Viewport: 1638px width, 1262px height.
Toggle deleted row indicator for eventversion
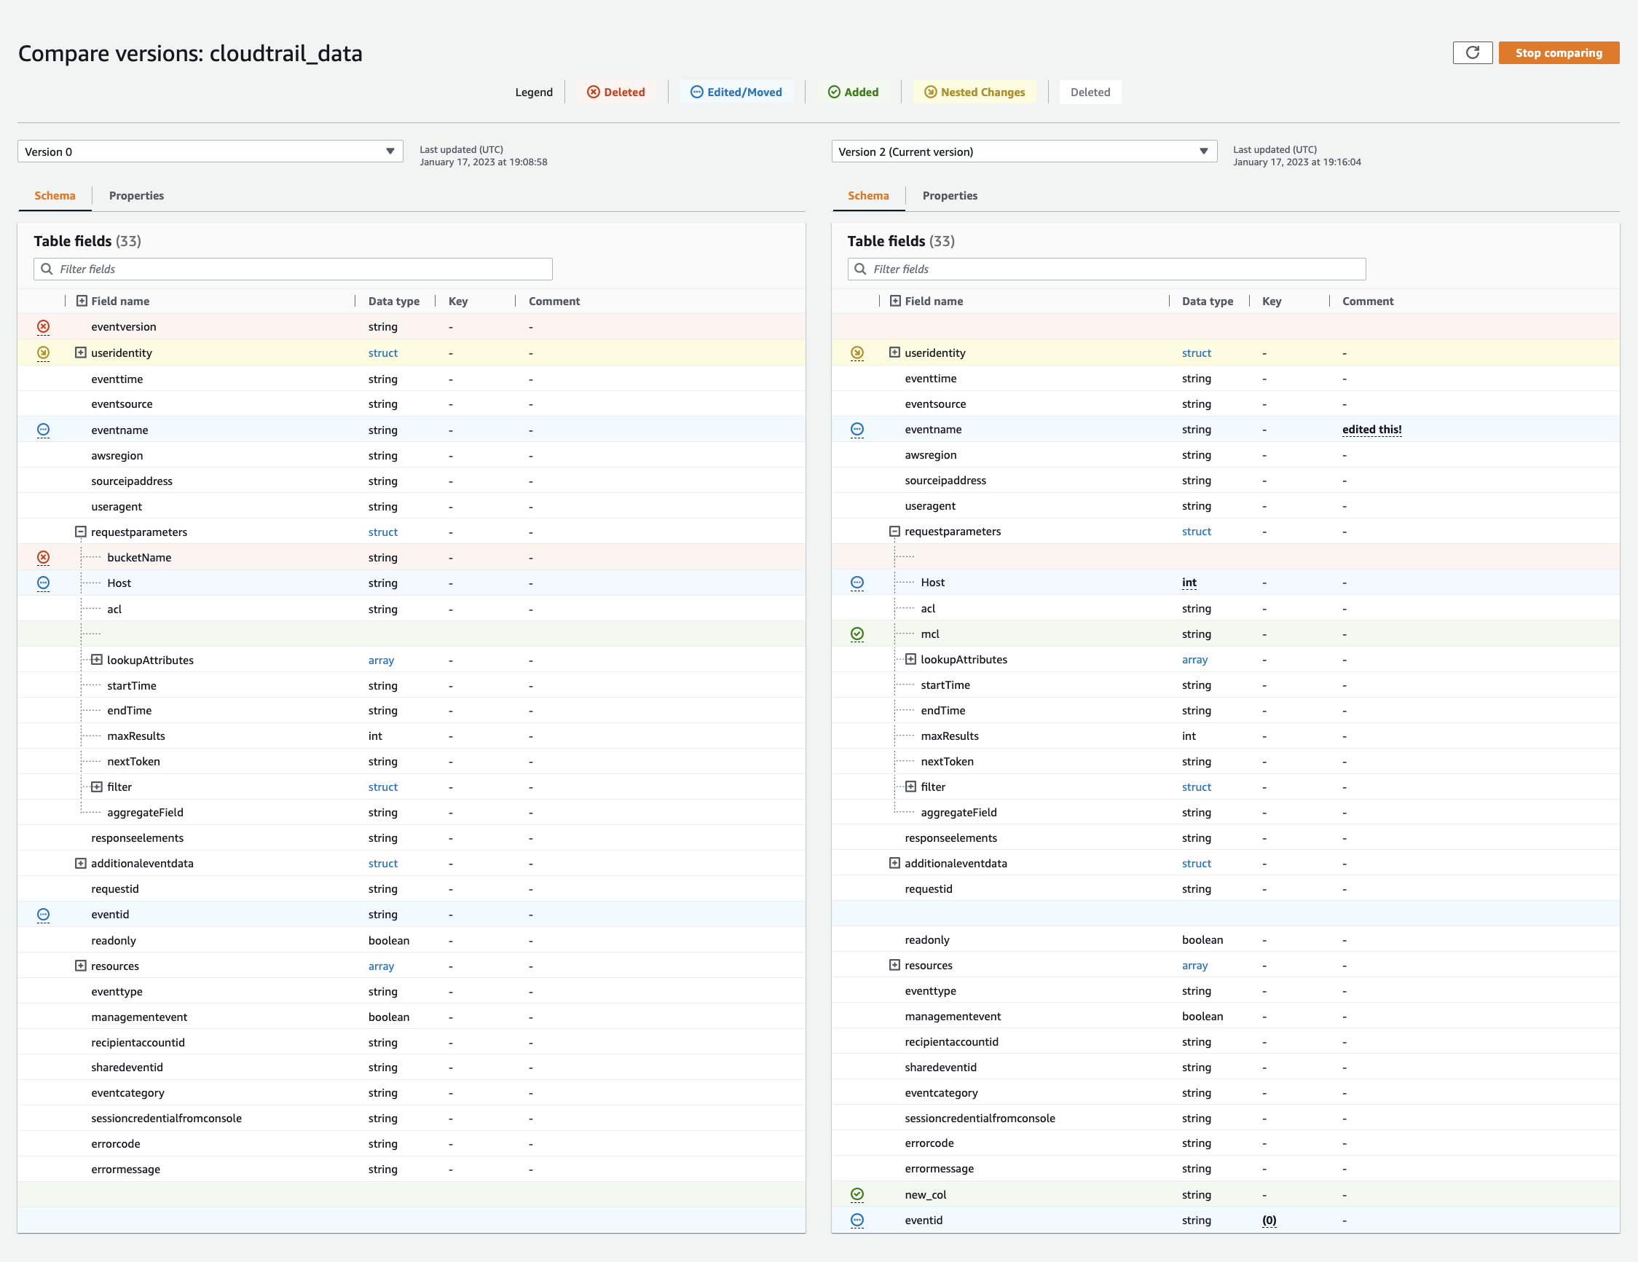[x=45, y=326]
